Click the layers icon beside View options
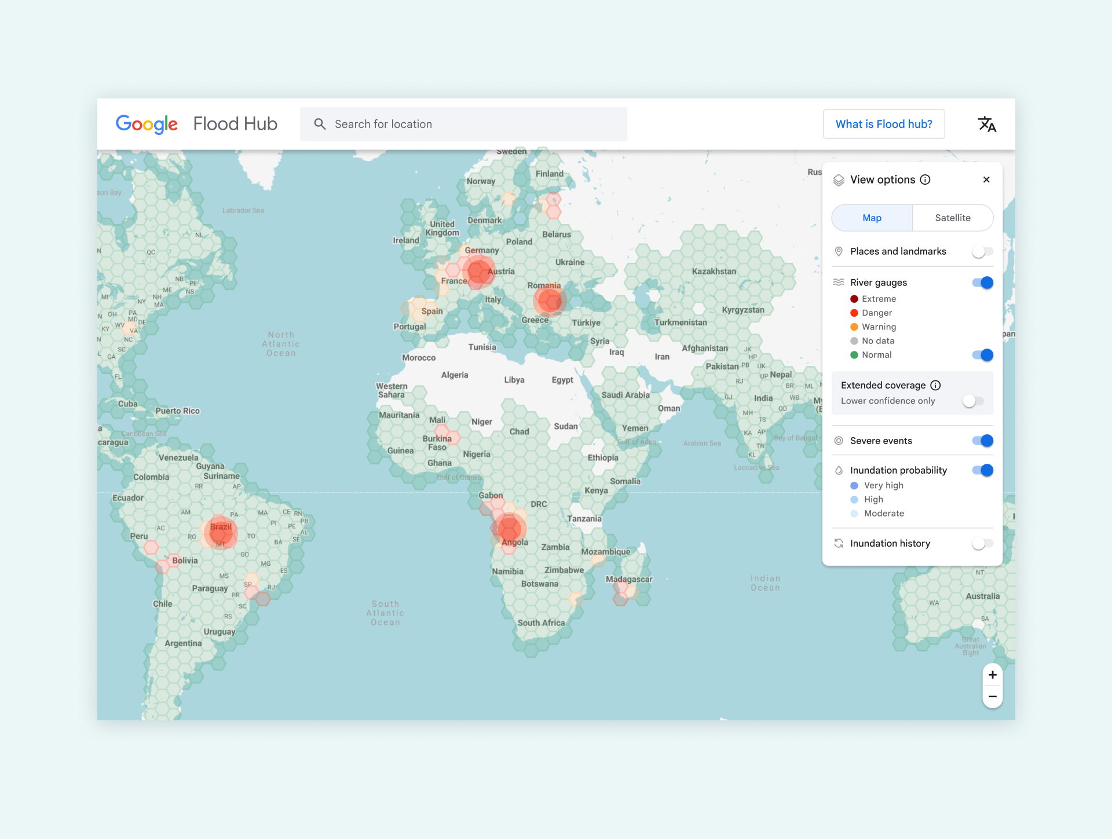1112x839 pixels. click(839, 180)
